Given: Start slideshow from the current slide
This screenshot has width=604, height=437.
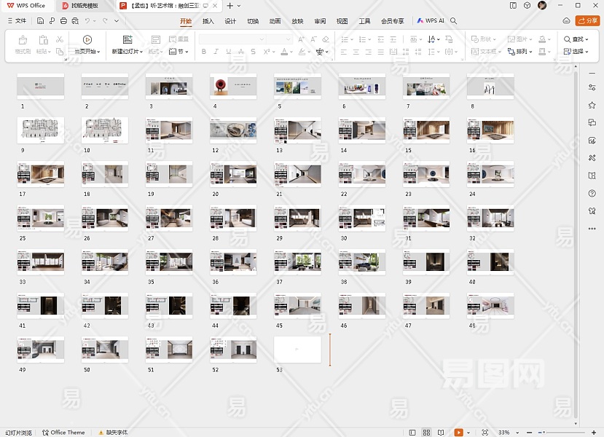Looking at the screenshot, I should [87, 40].
